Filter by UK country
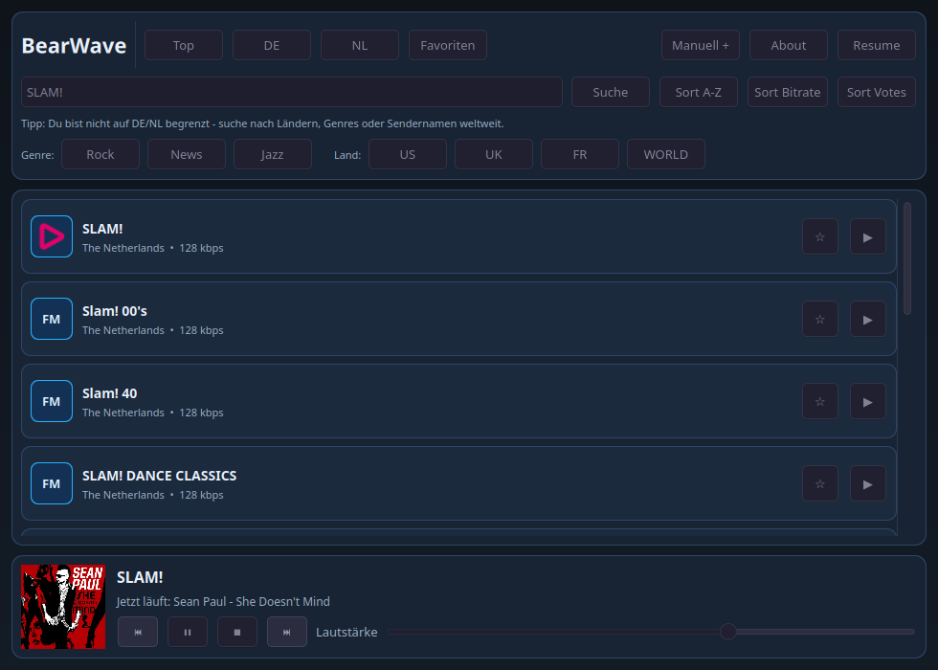 (x=494, y=154)
